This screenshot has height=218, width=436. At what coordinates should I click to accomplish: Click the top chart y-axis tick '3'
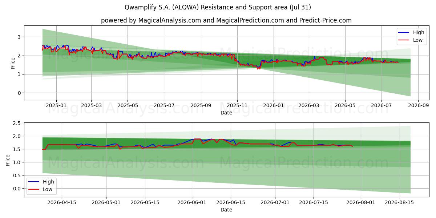coord(20,37)
